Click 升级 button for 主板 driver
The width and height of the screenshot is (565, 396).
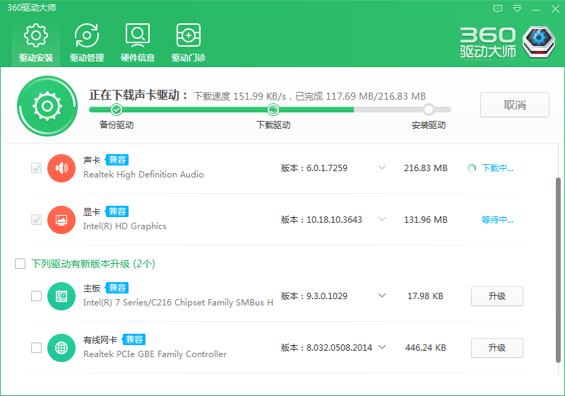click(497, 296)
